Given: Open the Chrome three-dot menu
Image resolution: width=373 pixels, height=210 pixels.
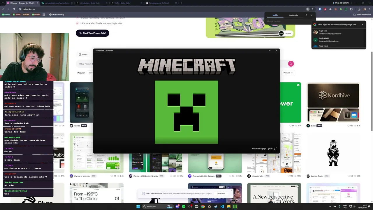Looking at the screenshot, I should (x=370, y=9).
